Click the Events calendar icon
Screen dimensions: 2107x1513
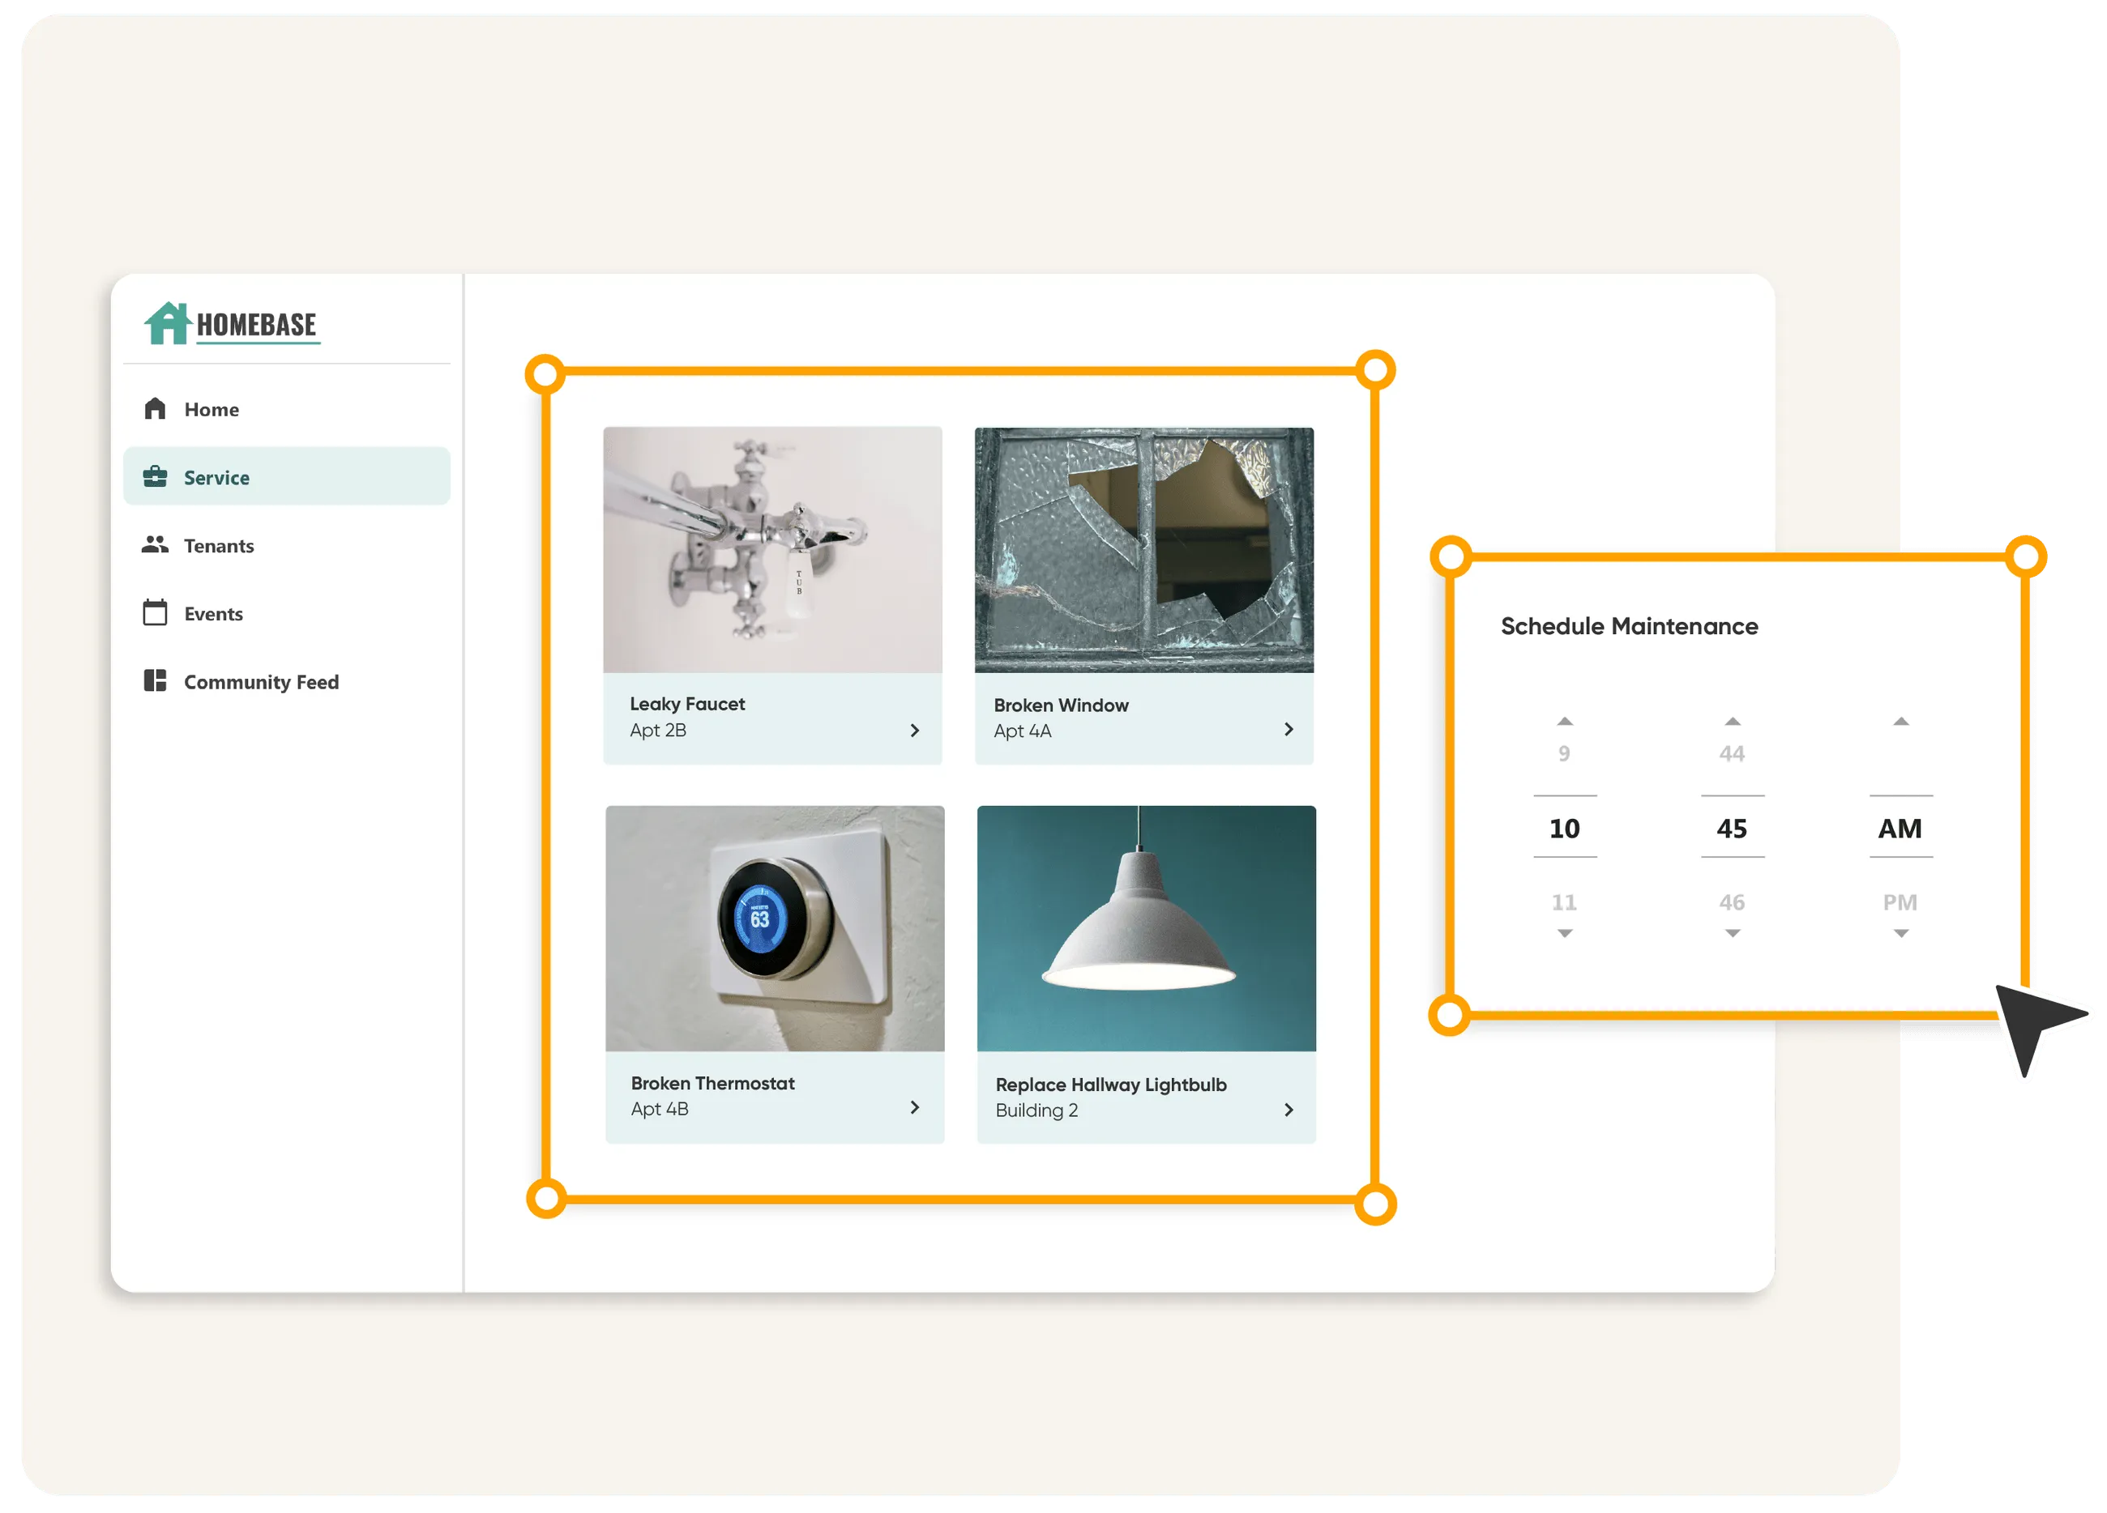coord(155,613)
